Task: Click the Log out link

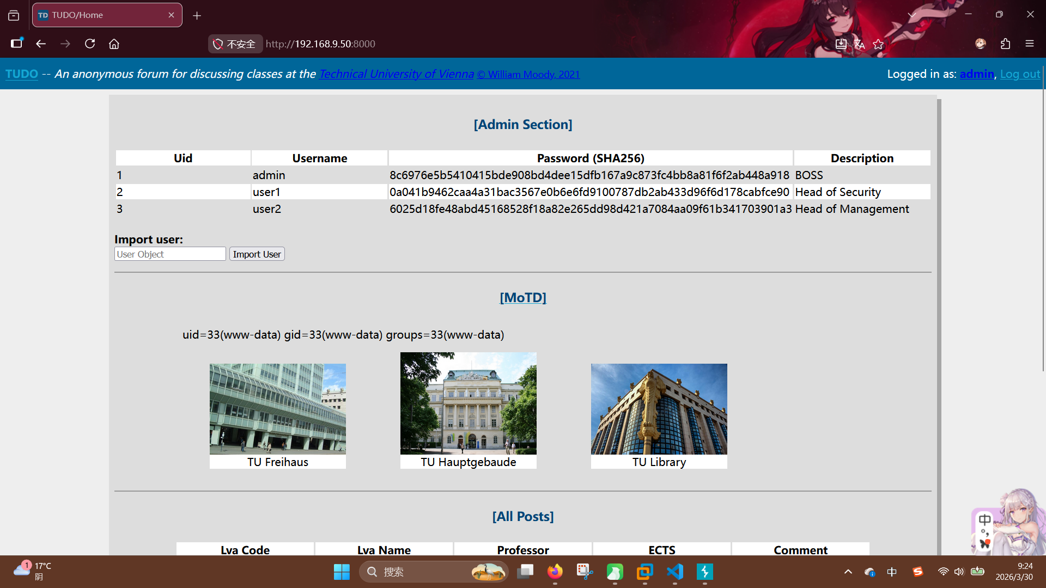Action: click(1020, 74)
